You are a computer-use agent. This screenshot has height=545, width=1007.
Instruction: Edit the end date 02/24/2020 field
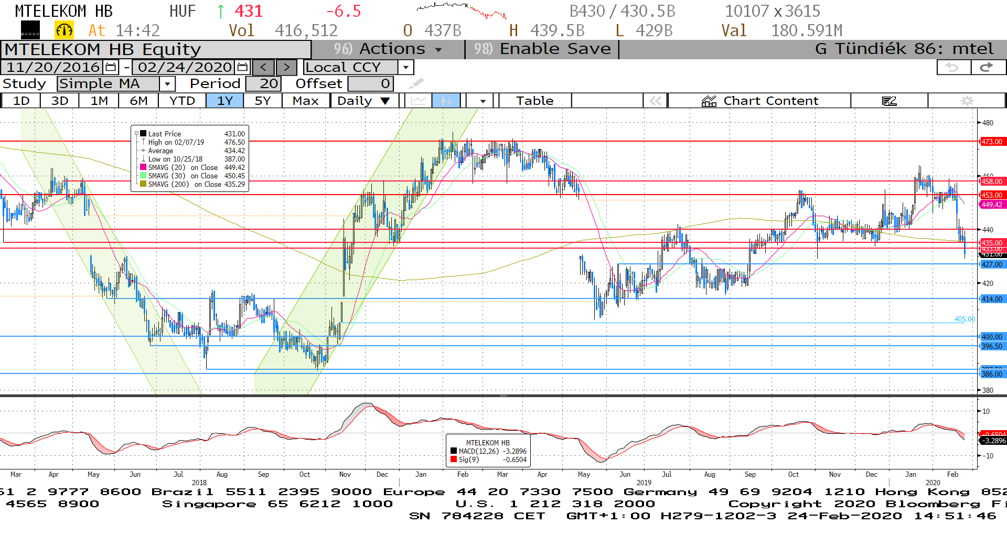coord(185,67)
